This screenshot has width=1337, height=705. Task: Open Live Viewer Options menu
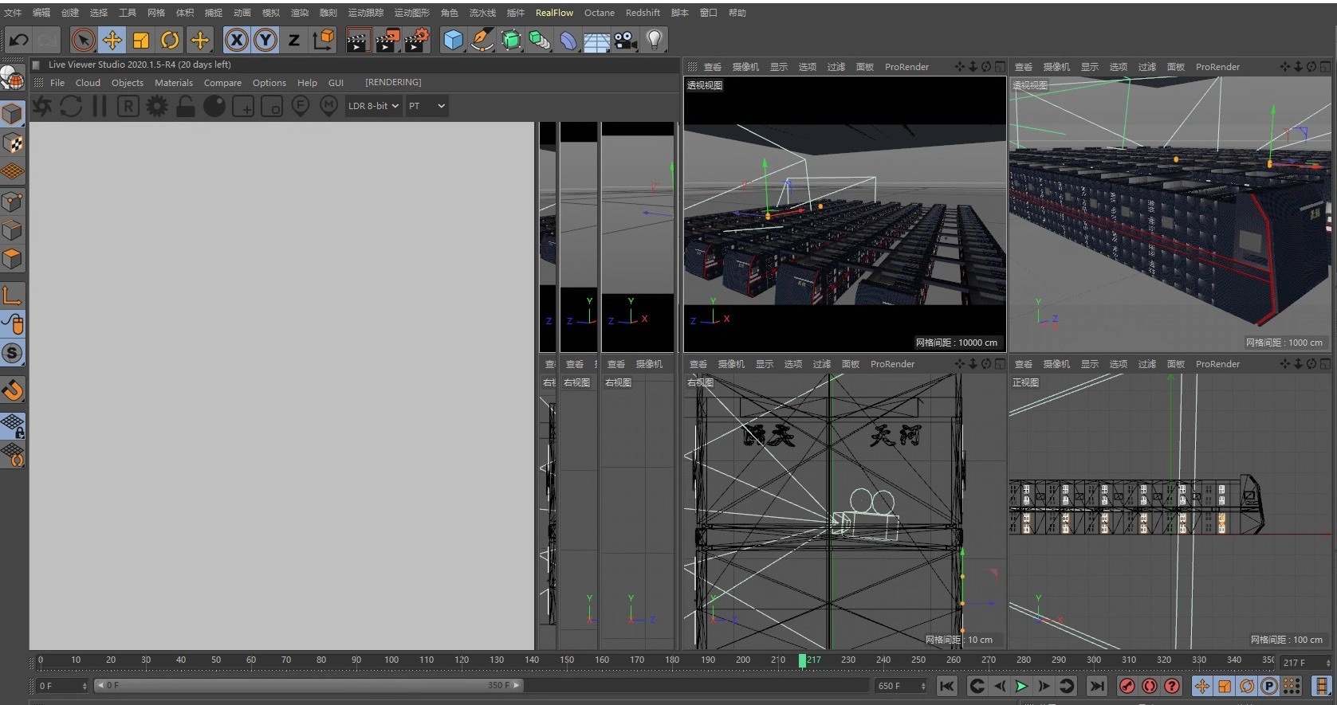click(x=269, y=83)
